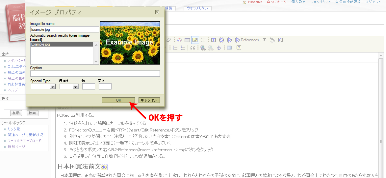Click the Caption text field
This screenshot has height=178, width=386.
point(95,73)
